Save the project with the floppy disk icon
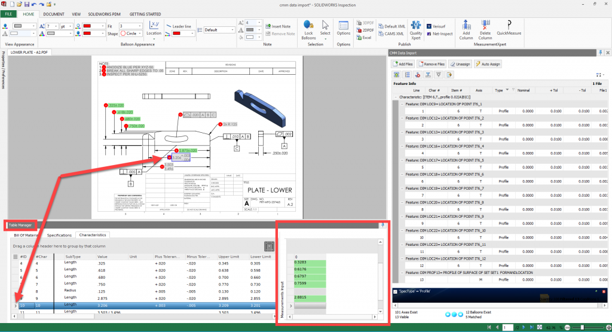The height and width of the screenshot is (332, 612). (x=26, y=4)
